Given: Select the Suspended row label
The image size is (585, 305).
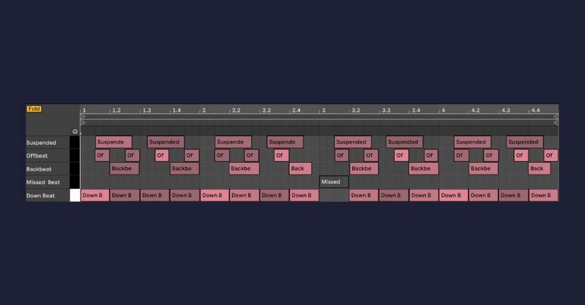Looking at the screenshot, I should tap(41, 143).
